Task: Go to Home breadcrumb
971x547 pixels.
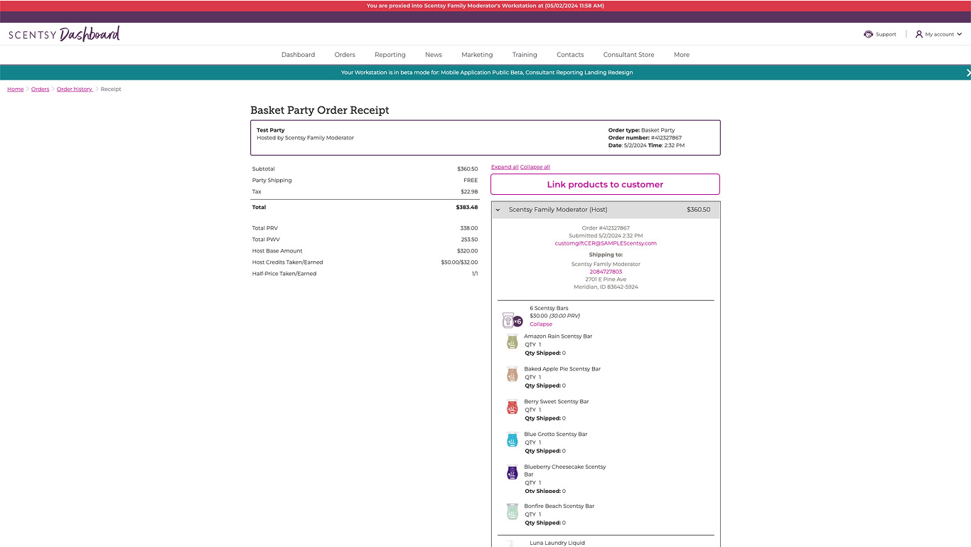Action: (16, 89)
